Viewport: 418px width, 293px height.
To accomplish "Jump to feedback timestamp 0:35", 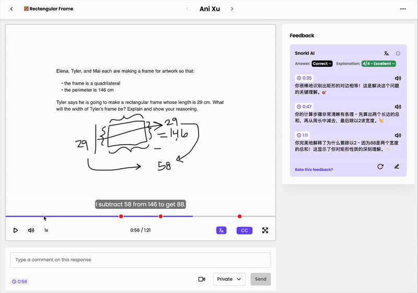I will [304, 78].
